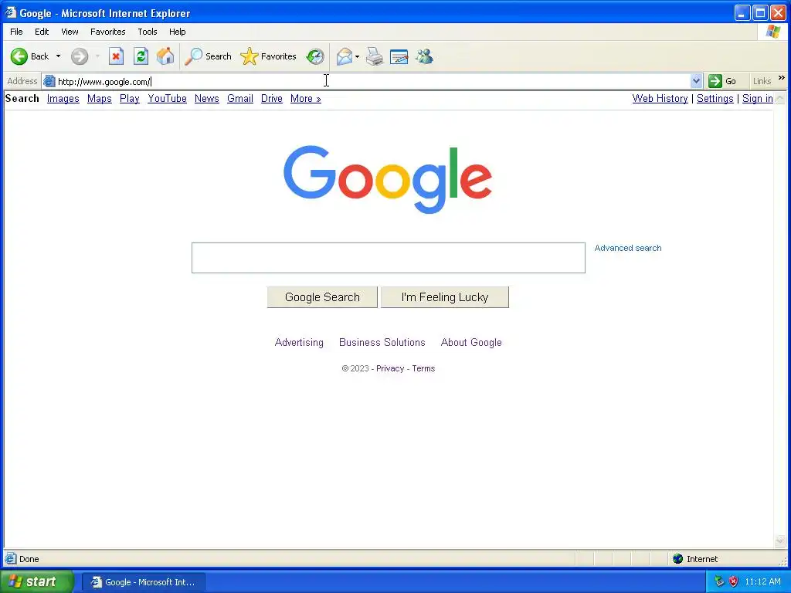Click the I'm Feeling Lucky button
This screenshot has width=791, height=593.
pos(445,297)
